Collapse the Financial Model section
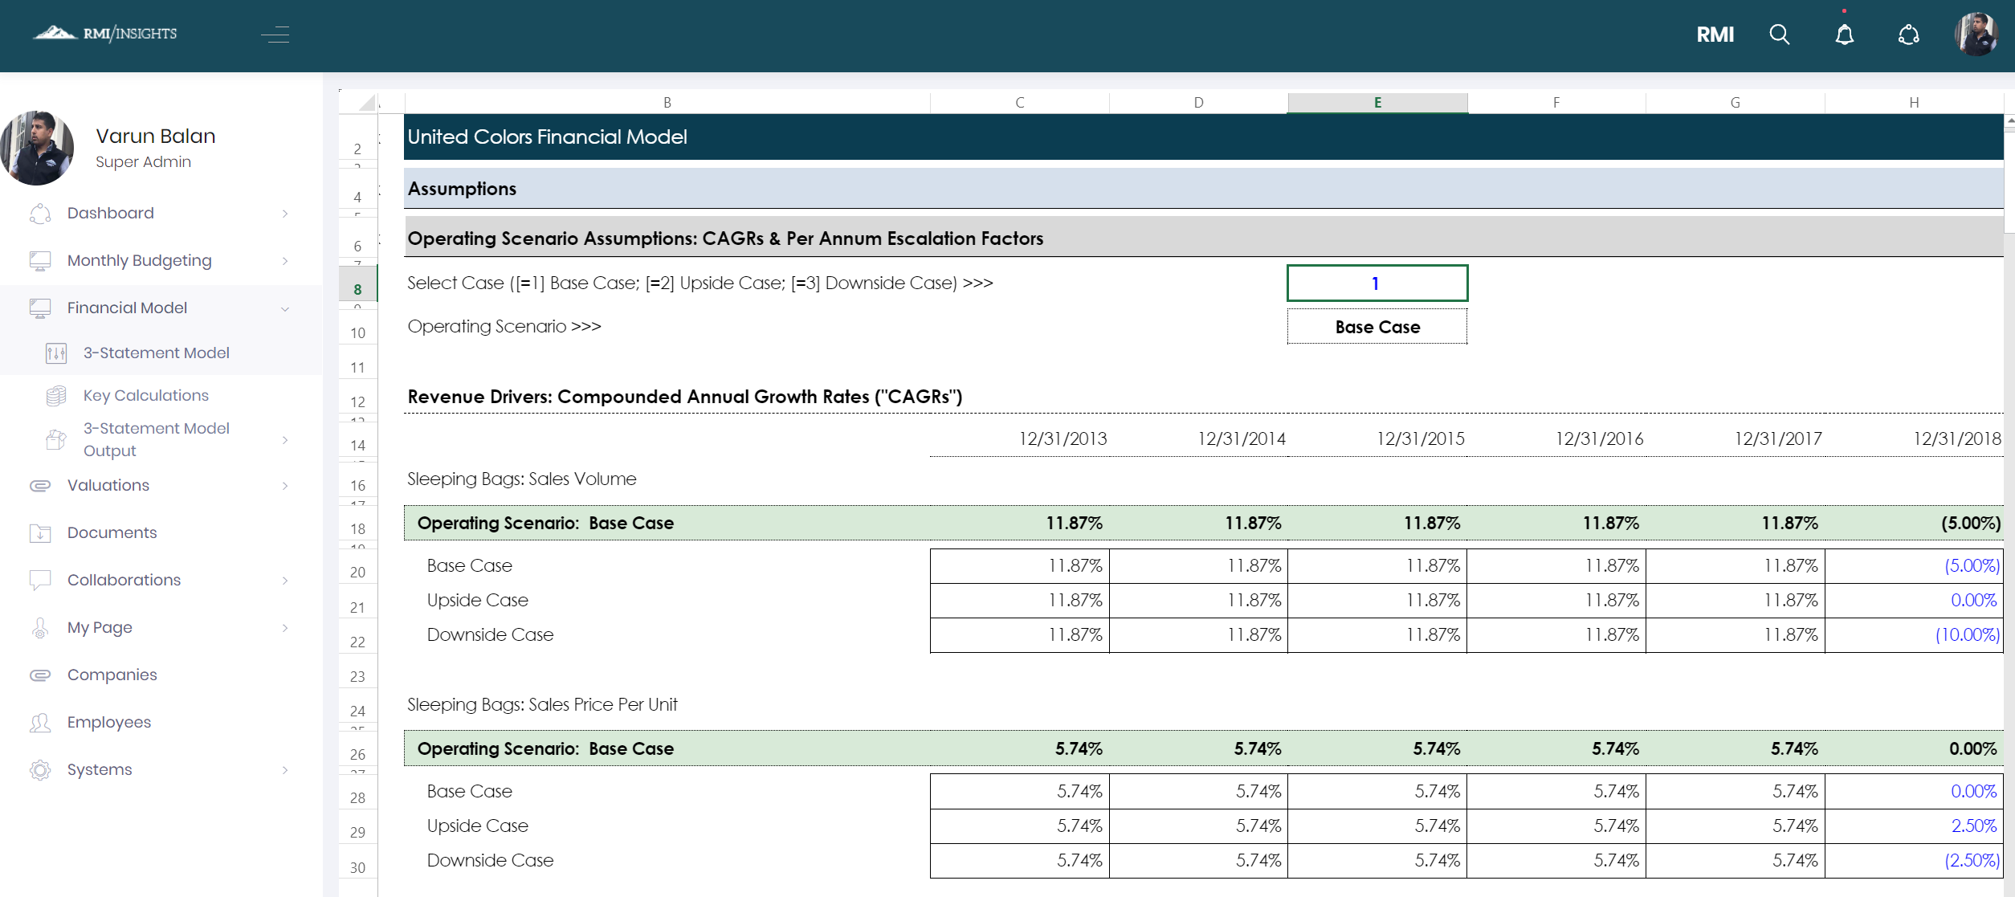2015x897 pixels. (285, 308)
